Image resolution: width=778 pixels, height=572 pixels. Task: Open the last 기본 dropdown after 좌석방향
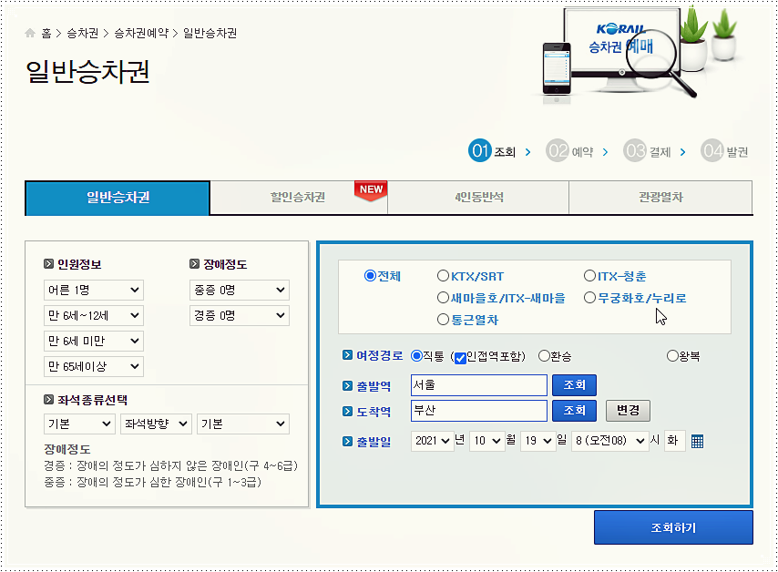click(x=243, y=424)
